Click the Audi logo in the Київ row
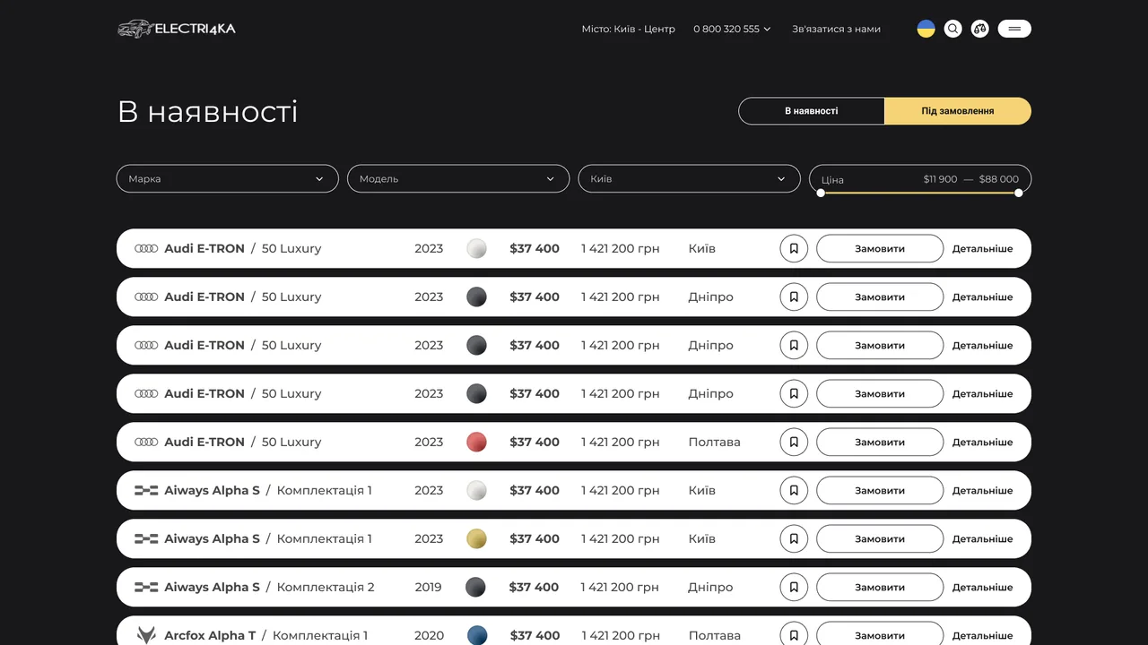 point(146,248)
